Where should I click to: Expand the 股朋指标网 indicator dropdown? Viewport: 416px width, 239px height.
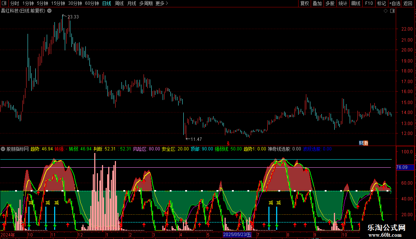3,149
